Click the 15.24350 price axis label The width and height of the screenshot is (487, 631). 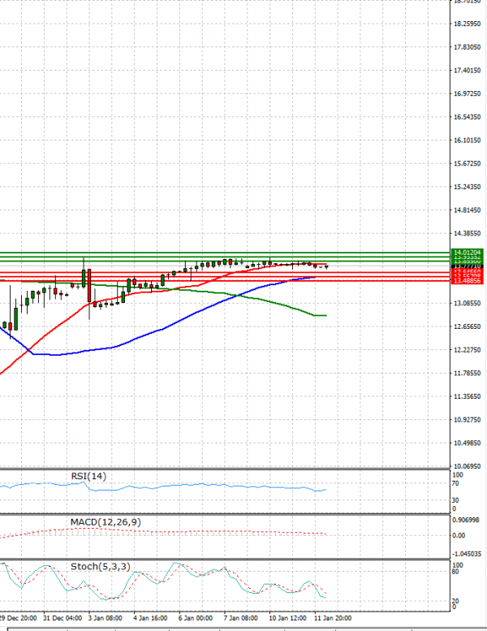click(x=467, y=187)
